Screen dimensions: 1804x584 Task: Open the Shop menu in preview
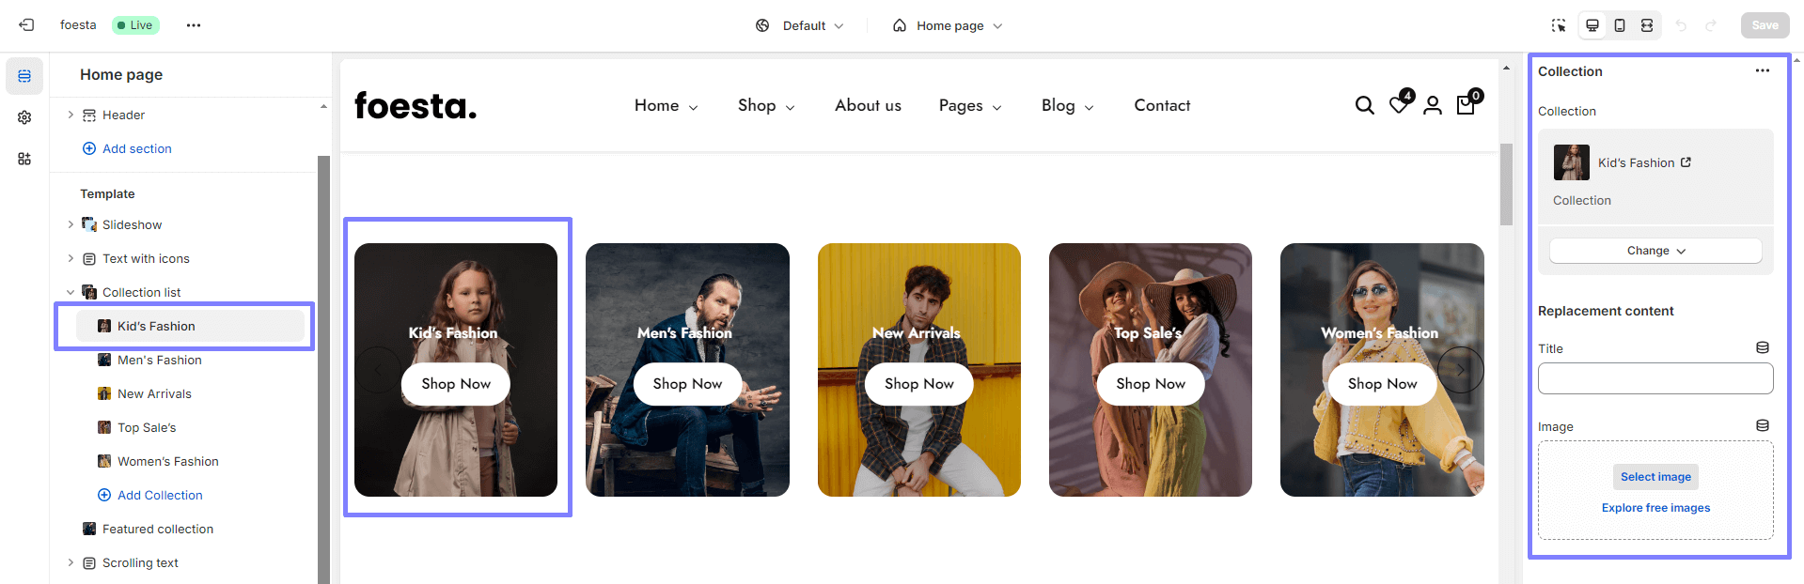(765, 106)
